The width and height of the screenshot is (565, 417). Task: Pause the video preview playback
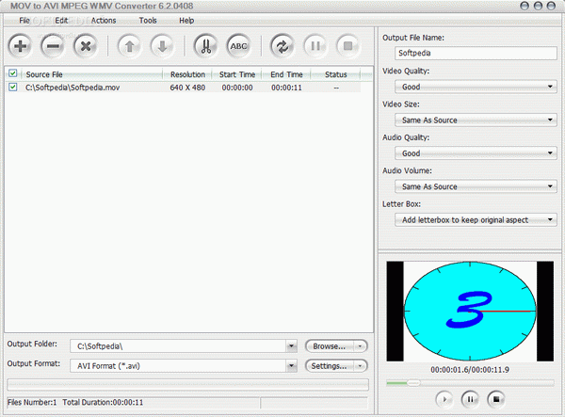pos(470,399)
